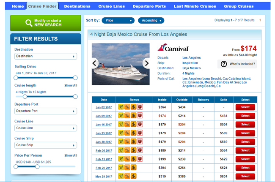Click the $834 suite price for May 29 2017
The image size is (275, 182).
224,177
